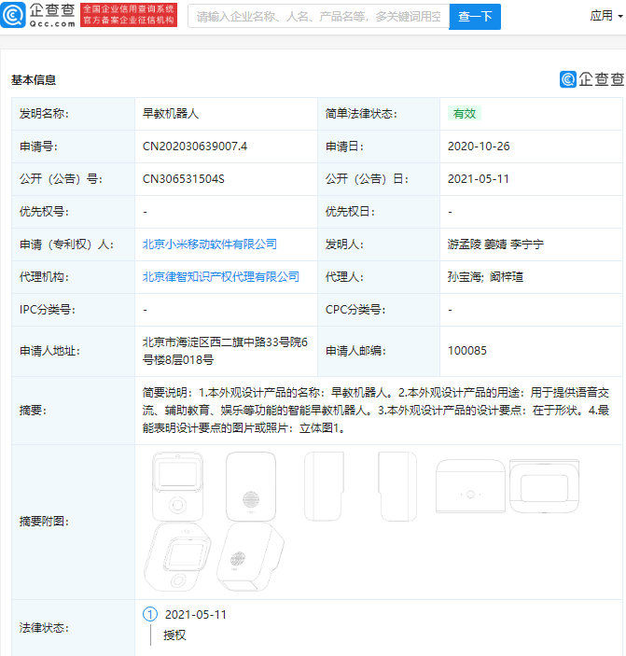Viewport: 626px width, 656px height.
Task: Expand the 应用 dropdown menu
Action: (605, 16)
